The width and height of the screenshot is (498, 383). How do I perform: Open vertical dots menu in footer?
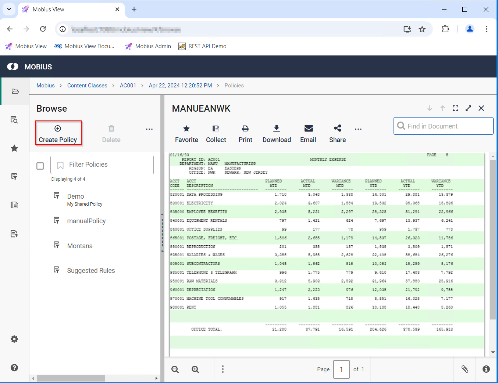223,369
